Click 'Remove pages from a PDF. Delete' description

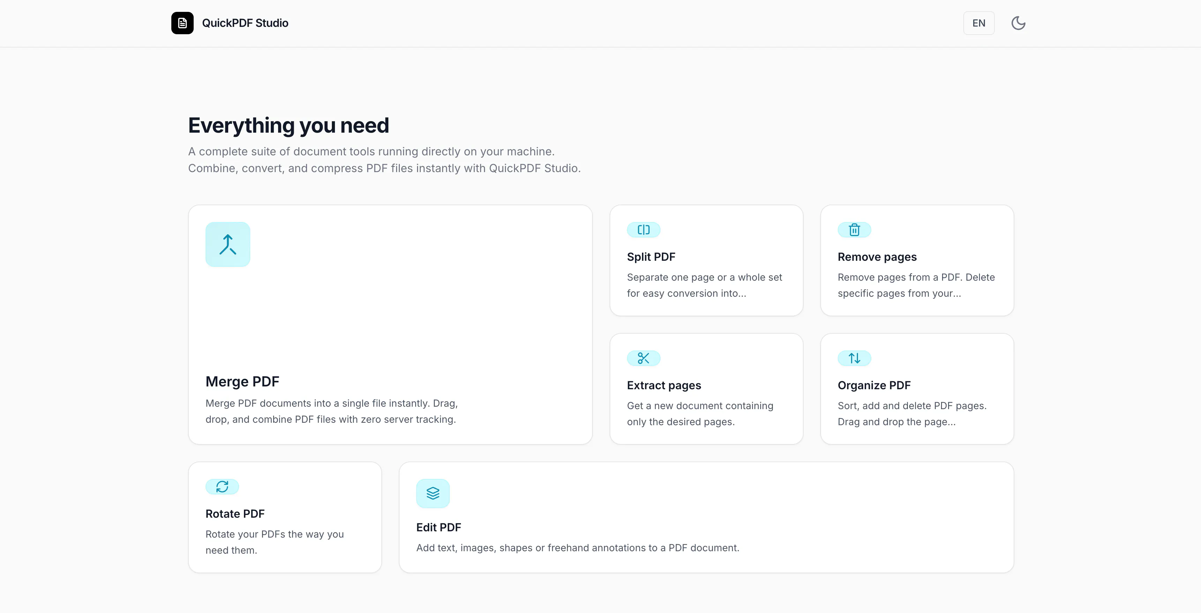(916, 285)
